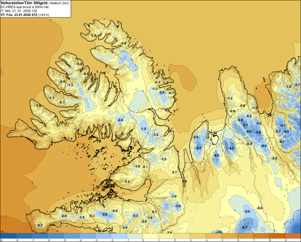Screen dimensions: 301x242
Task: Click the 0 tick label on the legend
Action: (143, 240)
